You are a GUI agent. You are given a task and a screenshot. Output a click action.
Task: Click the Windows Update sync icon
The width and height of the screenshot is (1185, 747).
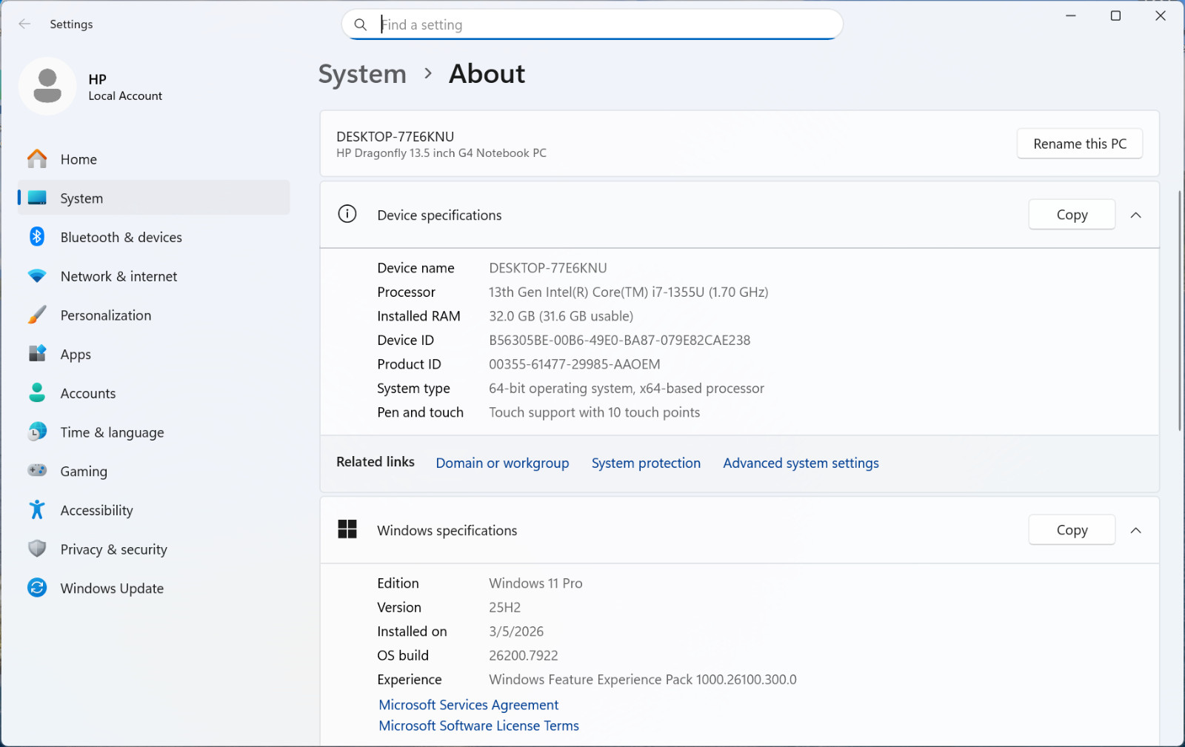click(37, 588)
